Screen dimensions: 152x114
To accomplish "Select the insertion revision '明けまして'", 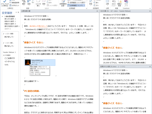I will (x=9, y=46).
